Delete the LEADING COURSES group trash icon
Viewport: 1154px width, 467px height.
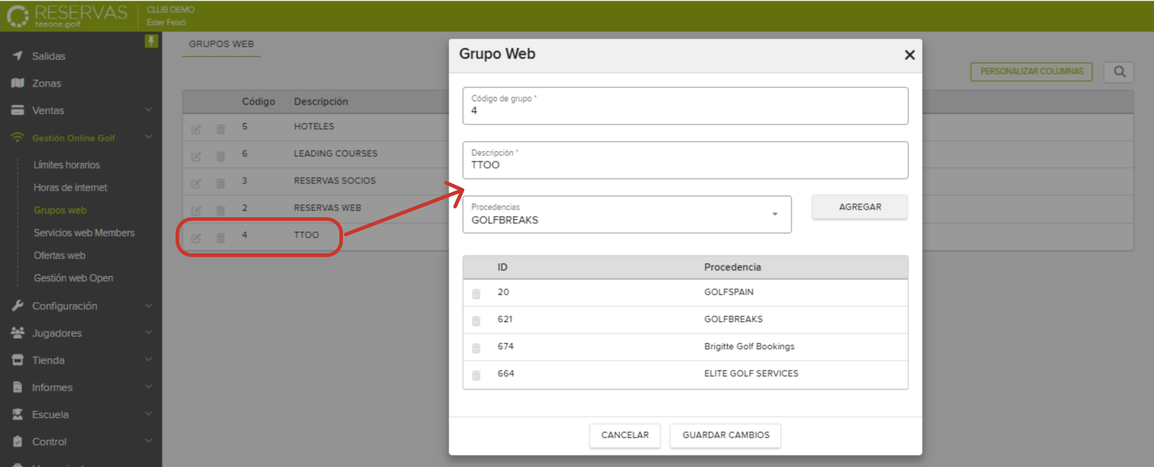[x=220, y=156]
